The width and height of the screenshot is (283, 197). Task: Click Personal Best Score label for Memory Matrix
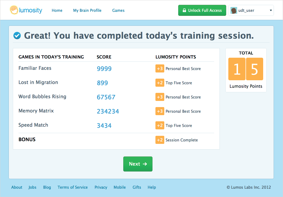click(183, 111)
